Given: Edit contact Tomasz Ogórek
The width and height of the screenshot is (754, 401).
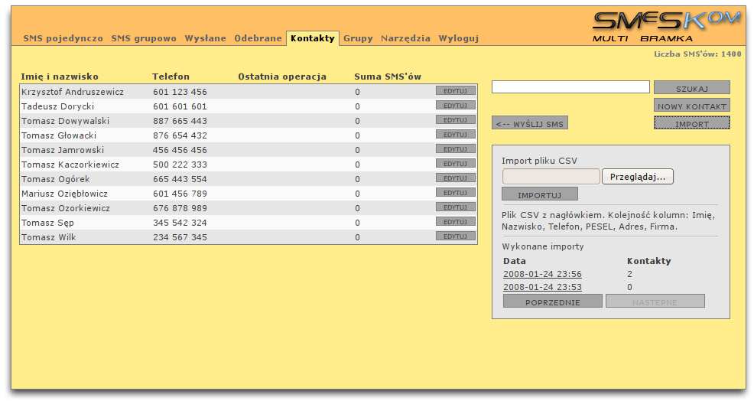Looking at the screenshot, I should (x=456, y=178).
